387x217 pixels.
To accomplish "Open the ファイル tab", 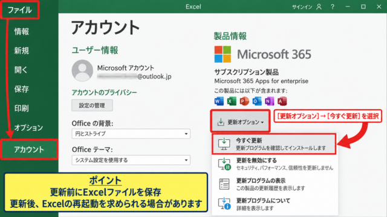I will (x=19, y=10).
